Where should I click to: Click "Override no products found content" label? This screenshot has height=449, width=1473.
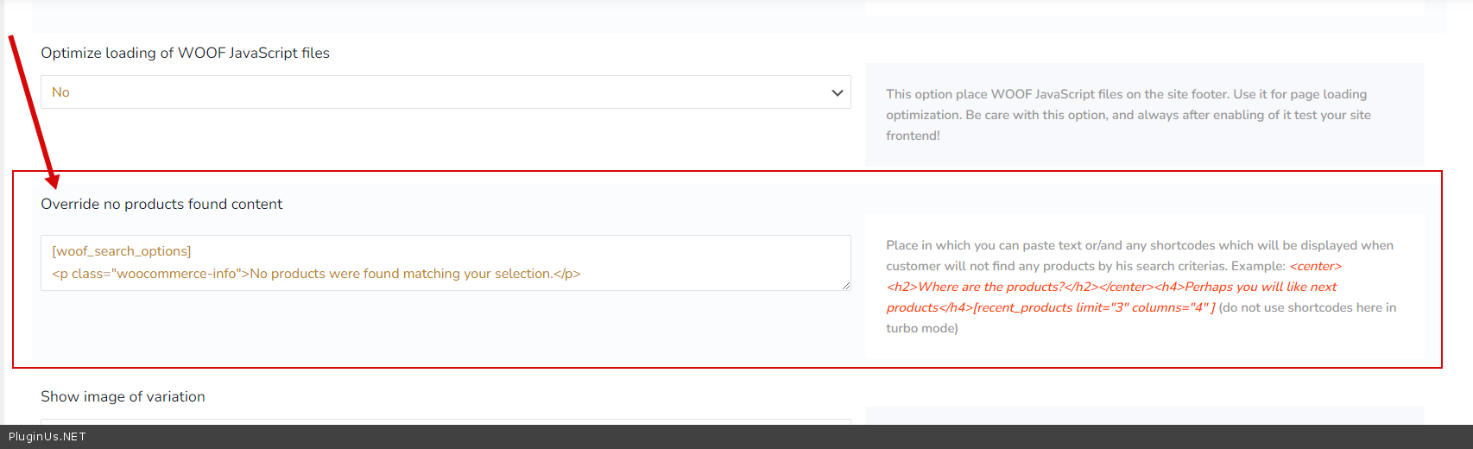pyautogui.click(x=161, y=204)
